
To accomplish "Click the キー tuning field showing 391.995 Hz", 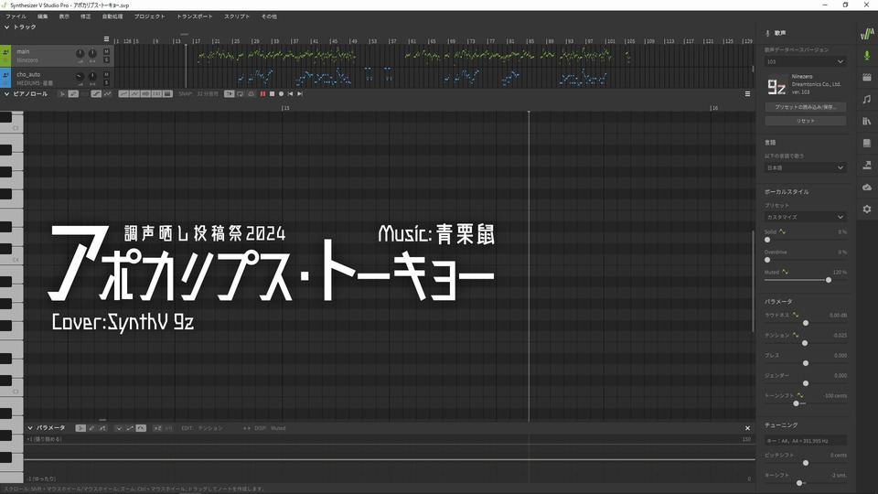I will (x=805, y=441).
